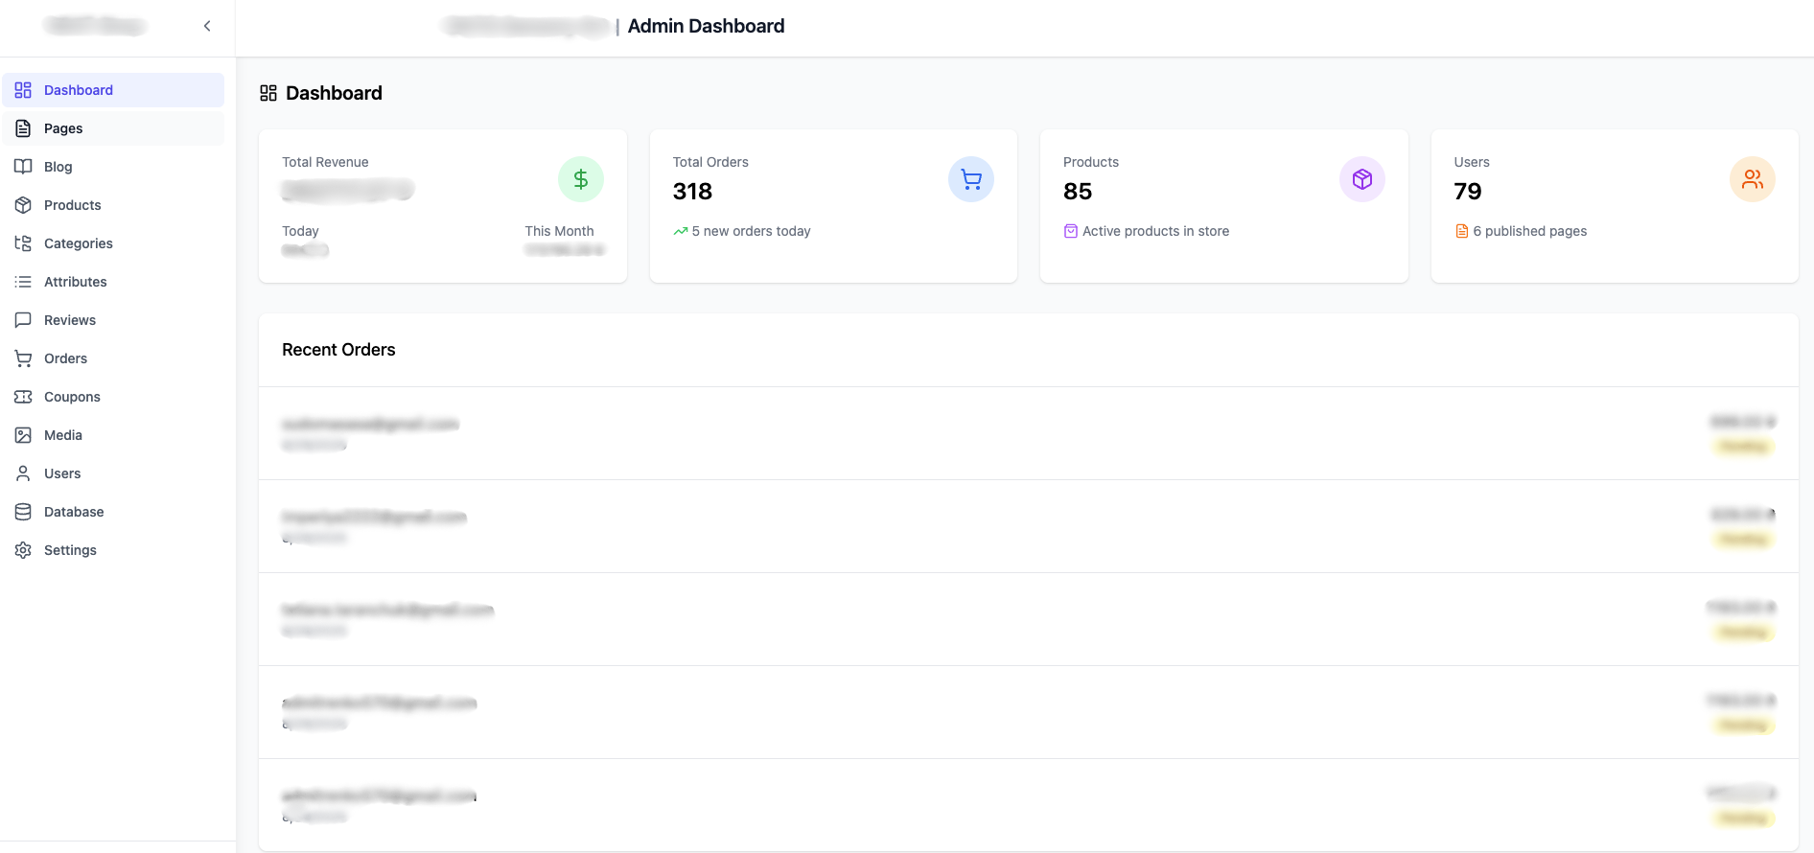The height and width of the screenshot is (853, 1814).
Task: Click the Total Orders card showing 318
Action: coord(832,206)
